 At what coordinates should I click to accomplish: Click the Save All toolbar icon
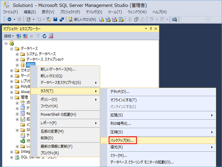click(62, 19)
